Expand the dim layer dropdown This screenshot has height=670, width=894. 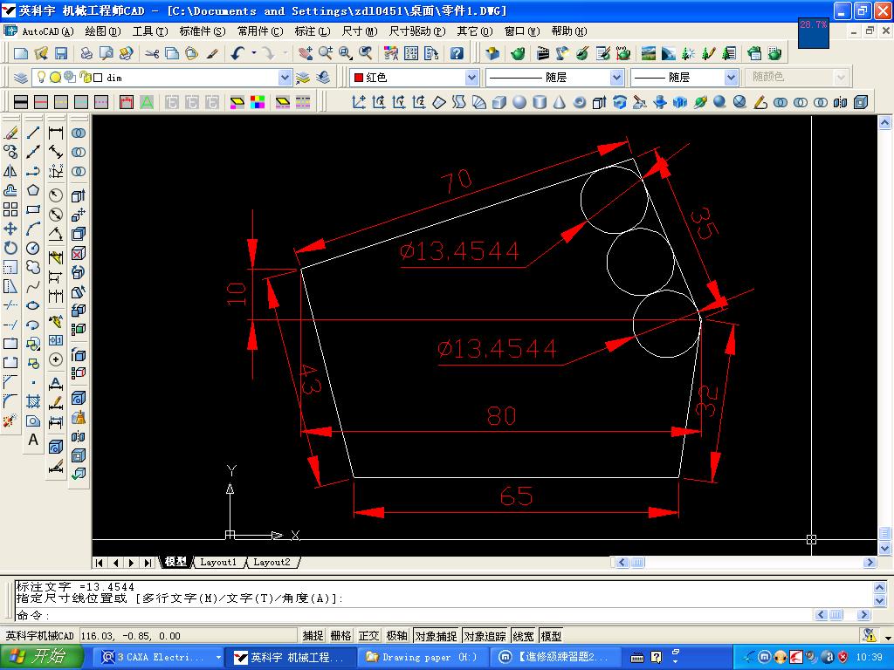(x=285, y=78)
